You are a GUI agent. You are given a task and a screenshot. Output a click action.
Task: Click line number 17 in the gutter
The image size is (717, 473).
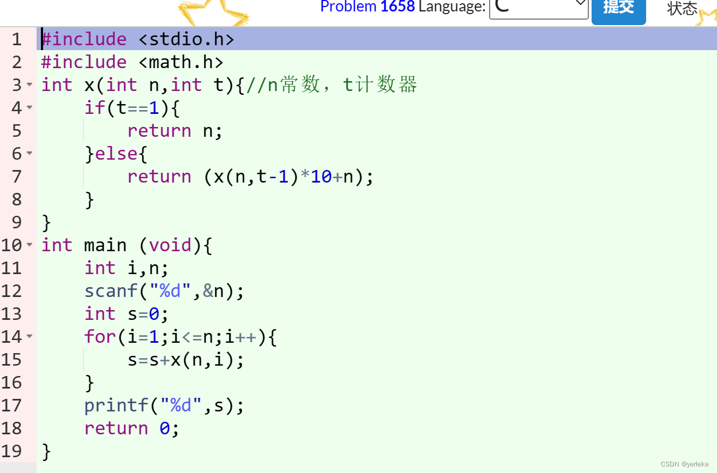[x=16, y=405]
